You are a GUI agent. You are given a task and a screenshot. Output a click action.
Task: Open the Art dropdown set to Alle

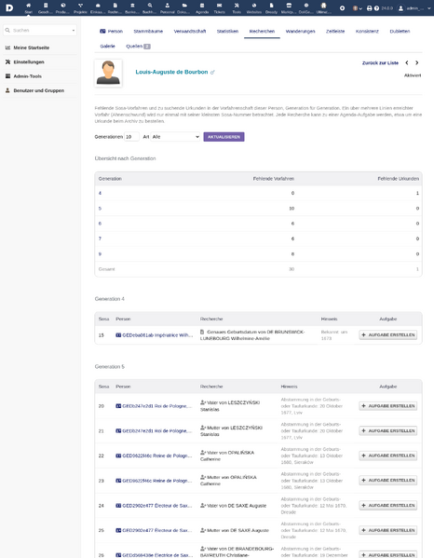(175, 137)
